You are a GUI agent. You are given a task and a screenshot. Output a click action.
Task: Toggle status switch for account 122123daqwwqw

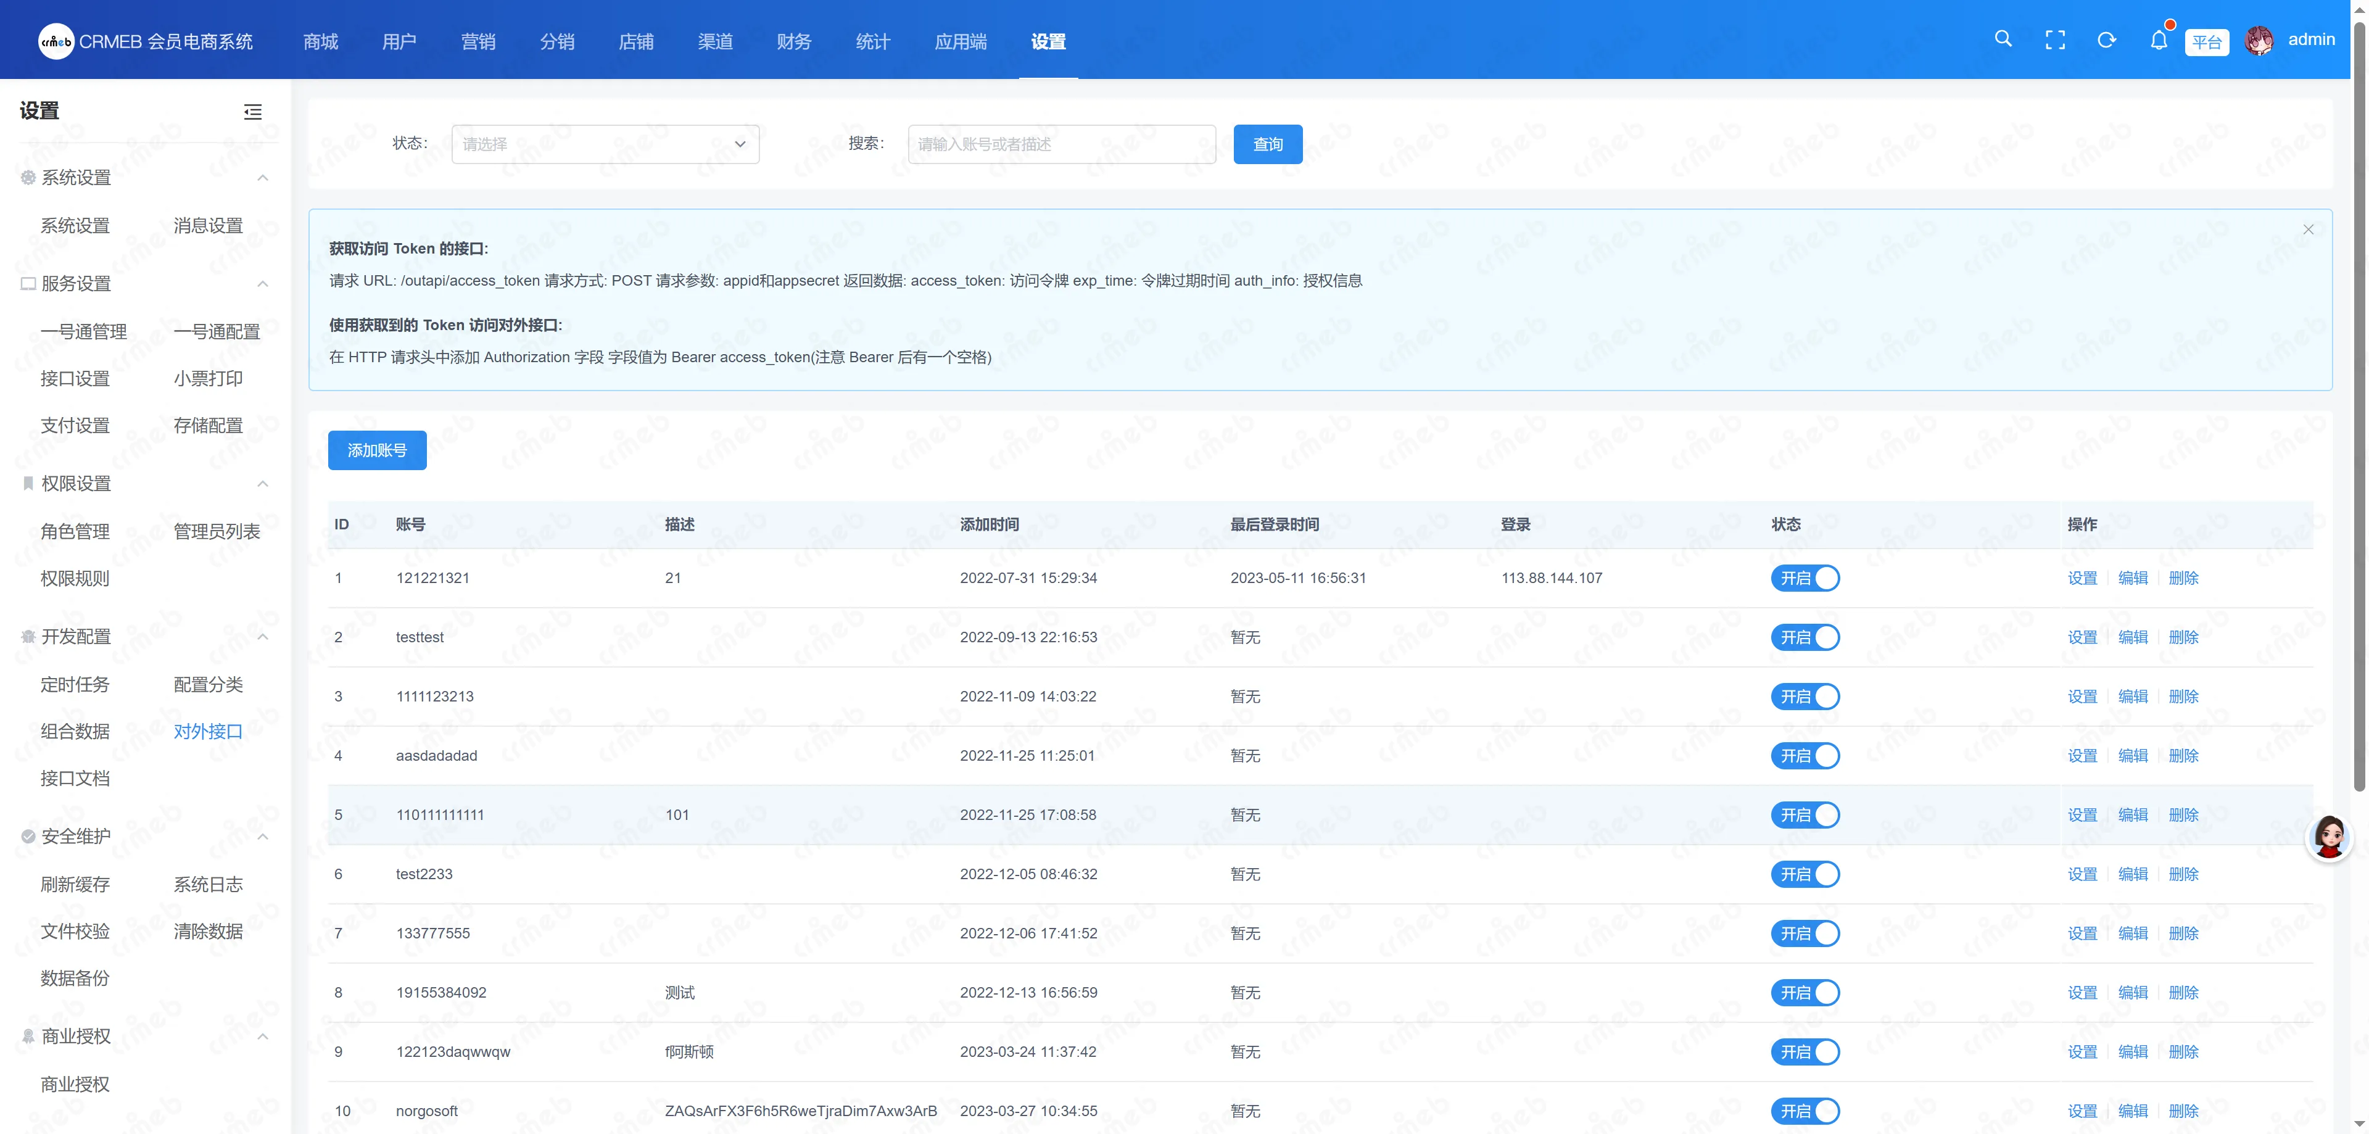(x=1805, y=1052)
